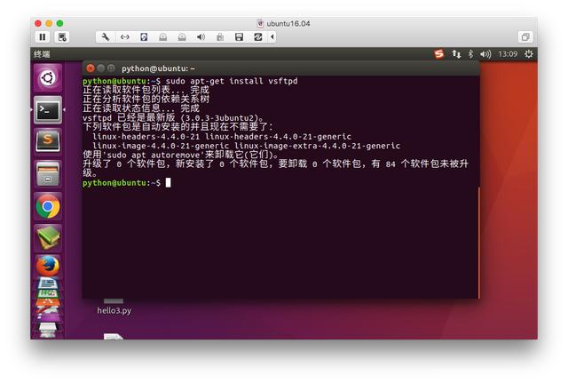Screen dimensions: 568x383
Task: Select the Terminal launcher icon
Action: click(x=48, y=109)
